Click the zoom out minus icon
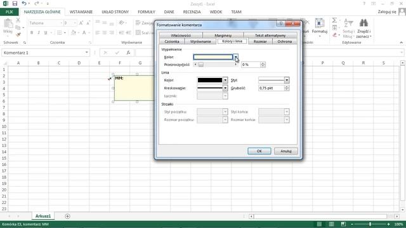The image size is (406, 228). 352,224
